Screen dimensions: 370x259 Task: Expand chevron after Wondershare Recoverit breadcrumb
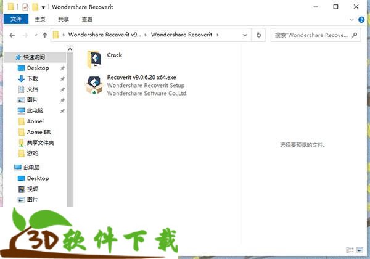click(218, 35)
